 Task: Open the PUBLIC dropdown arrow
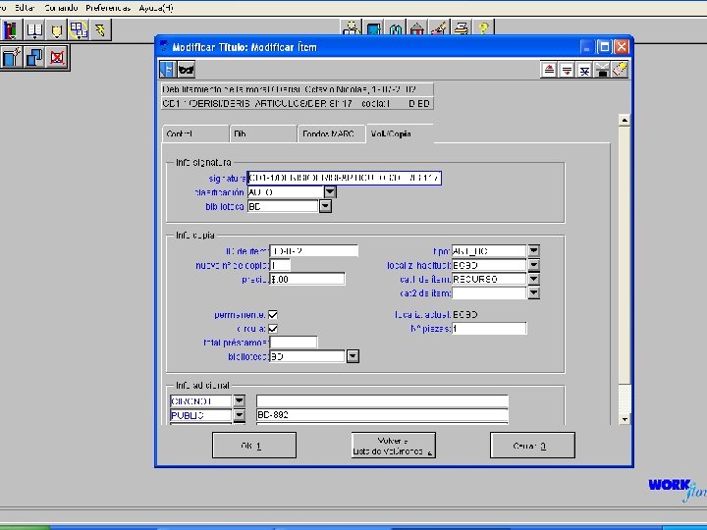click(x=239, y=415)
